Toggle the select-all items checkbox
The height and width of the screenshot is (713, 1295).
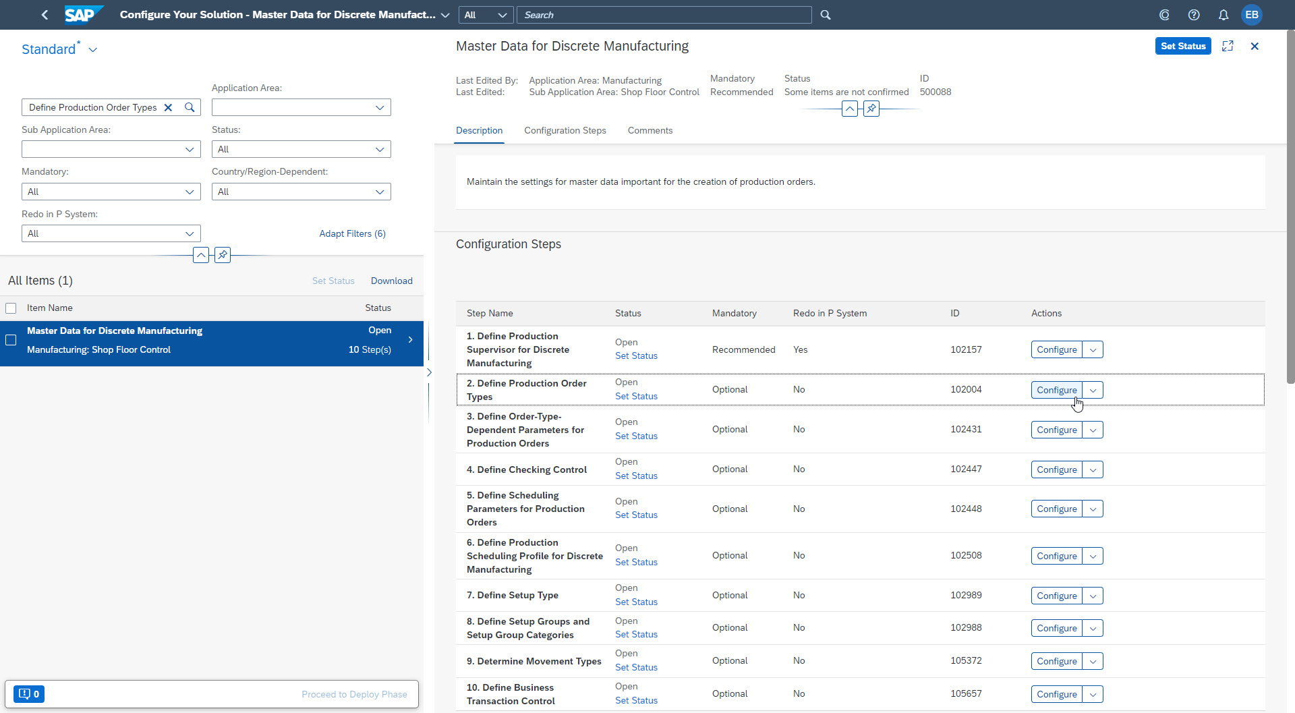tap(11, 308)
